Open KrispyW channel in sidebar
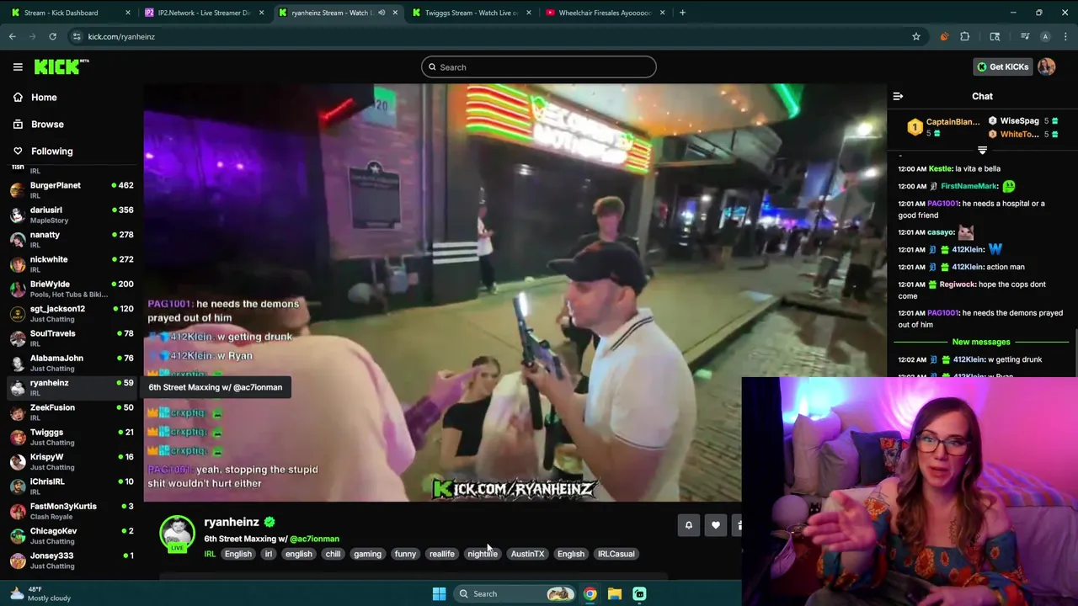Viewport: 1078px width, 606px height. (71, 461)
